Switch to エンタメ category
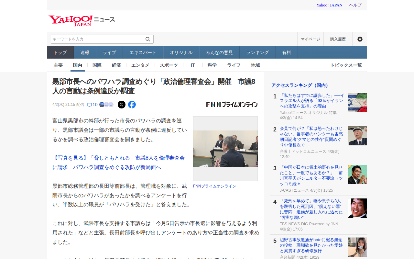This screenshot has width=414, height=259. click(x=140, y=65)
